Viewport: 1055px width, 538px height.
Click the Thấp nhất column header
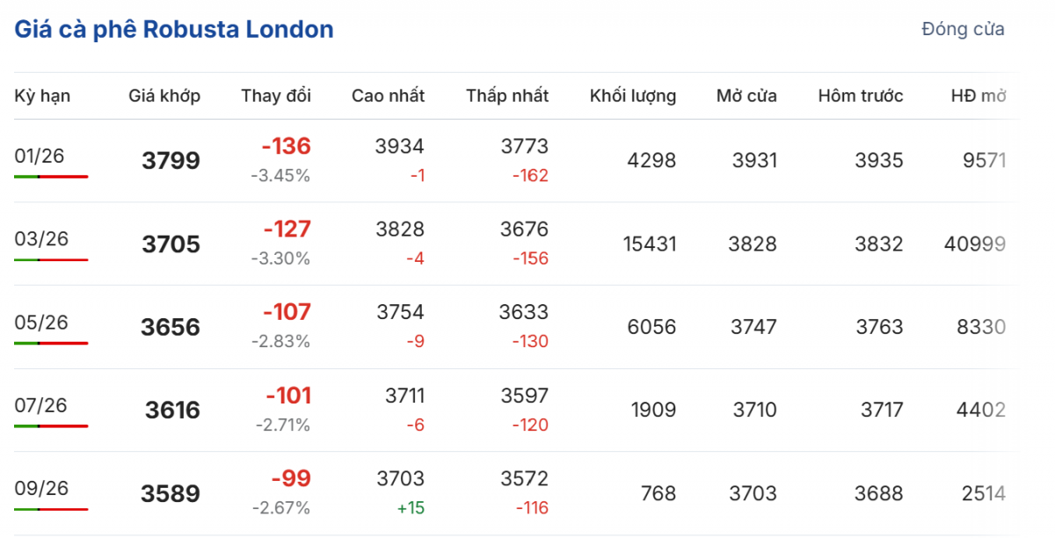[507, 96]
